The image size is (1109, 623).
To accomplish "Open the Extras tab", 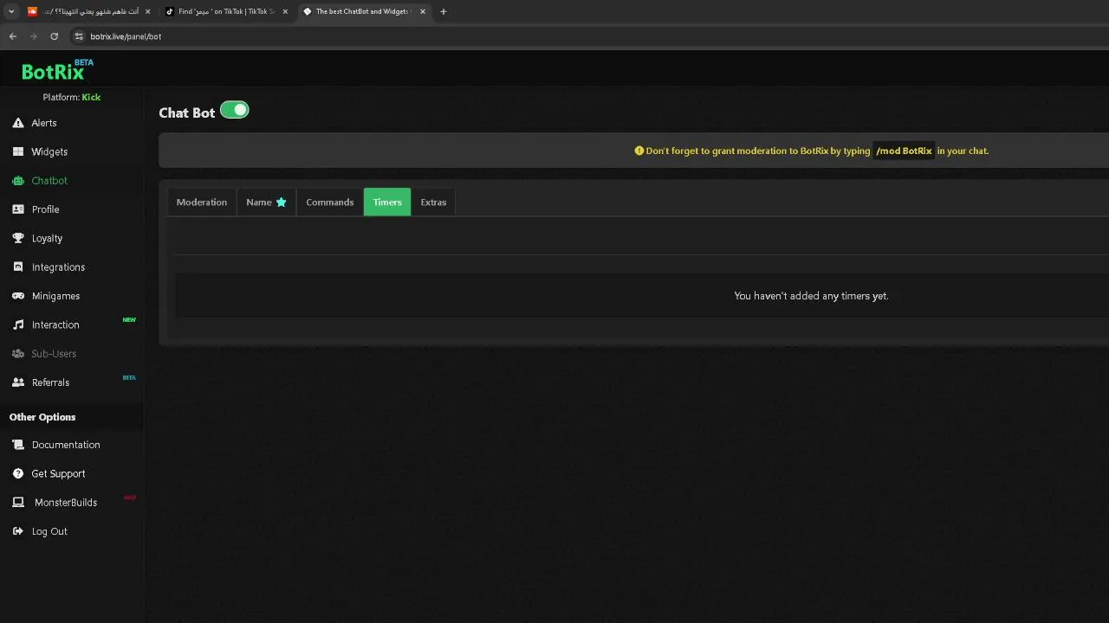I will (433, 202).
